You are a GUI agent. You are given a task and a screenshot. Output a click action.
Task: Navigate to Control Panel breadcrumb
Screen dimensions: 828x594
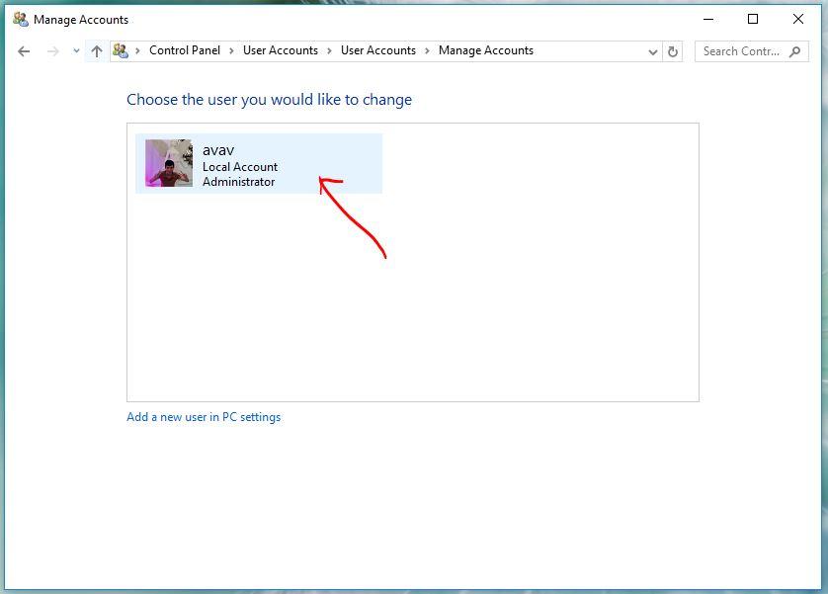pyautogui.click(x=185, y=50)
